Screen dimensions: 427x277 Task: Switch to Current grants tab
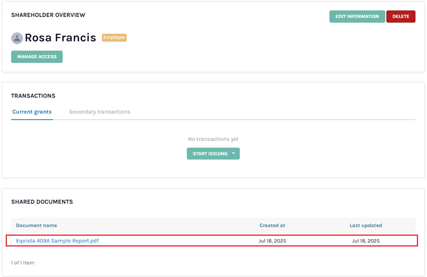coord(32,112)
